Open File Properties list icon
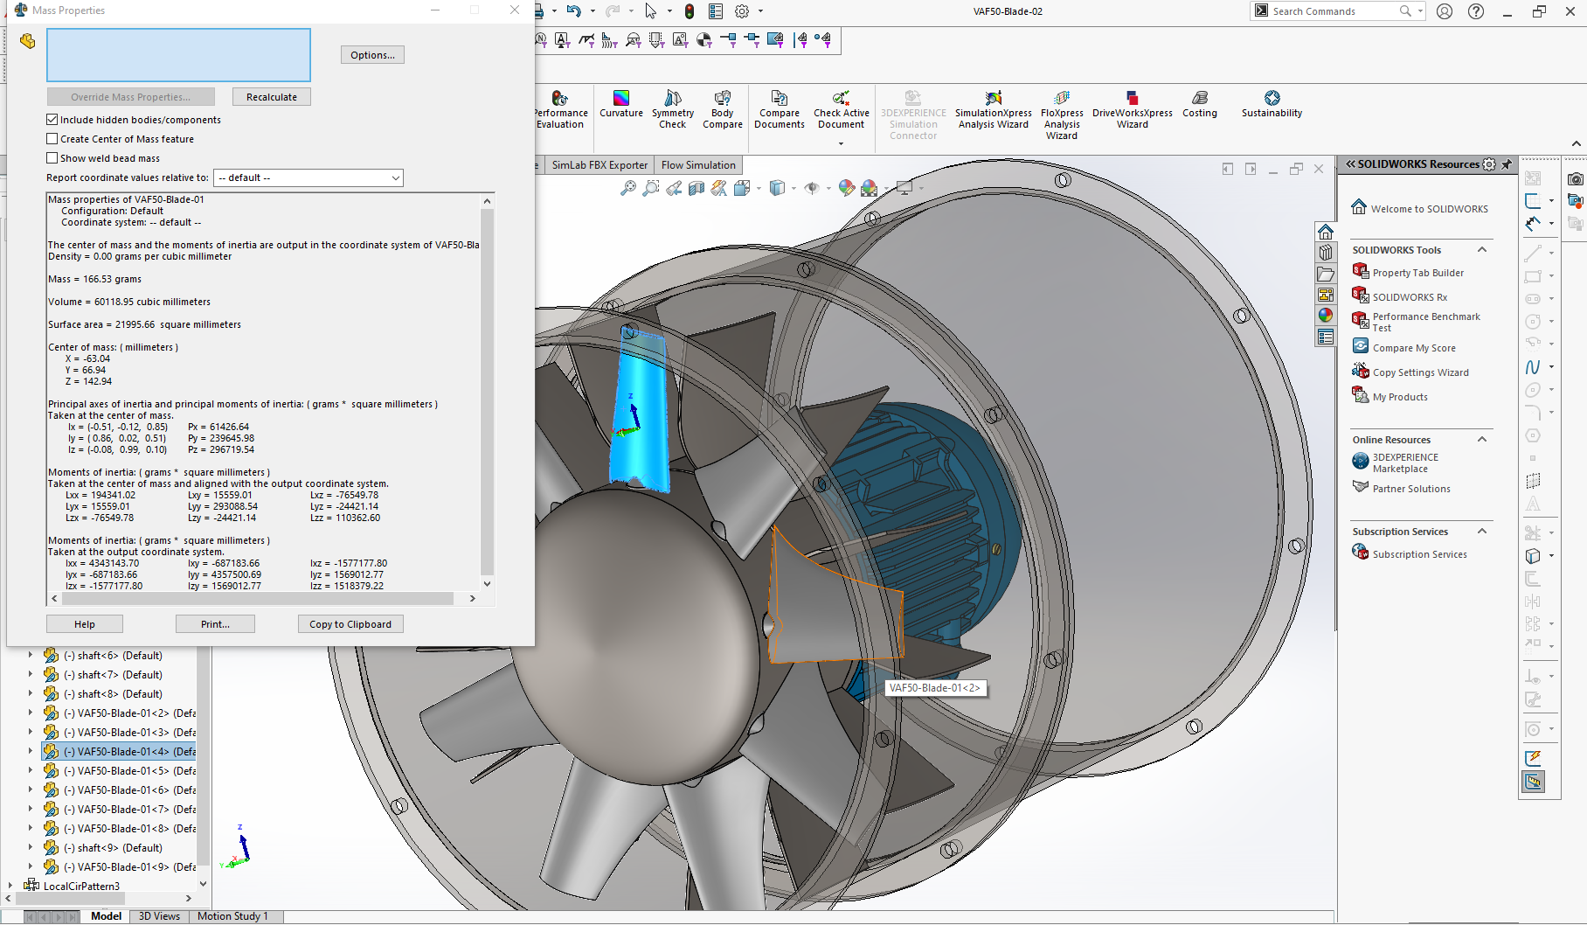The height and width of the screenshot is (925, 1587). [716, 11]
